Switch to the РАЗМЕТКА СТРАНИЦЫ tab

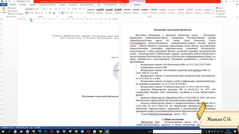coord(47,5)
